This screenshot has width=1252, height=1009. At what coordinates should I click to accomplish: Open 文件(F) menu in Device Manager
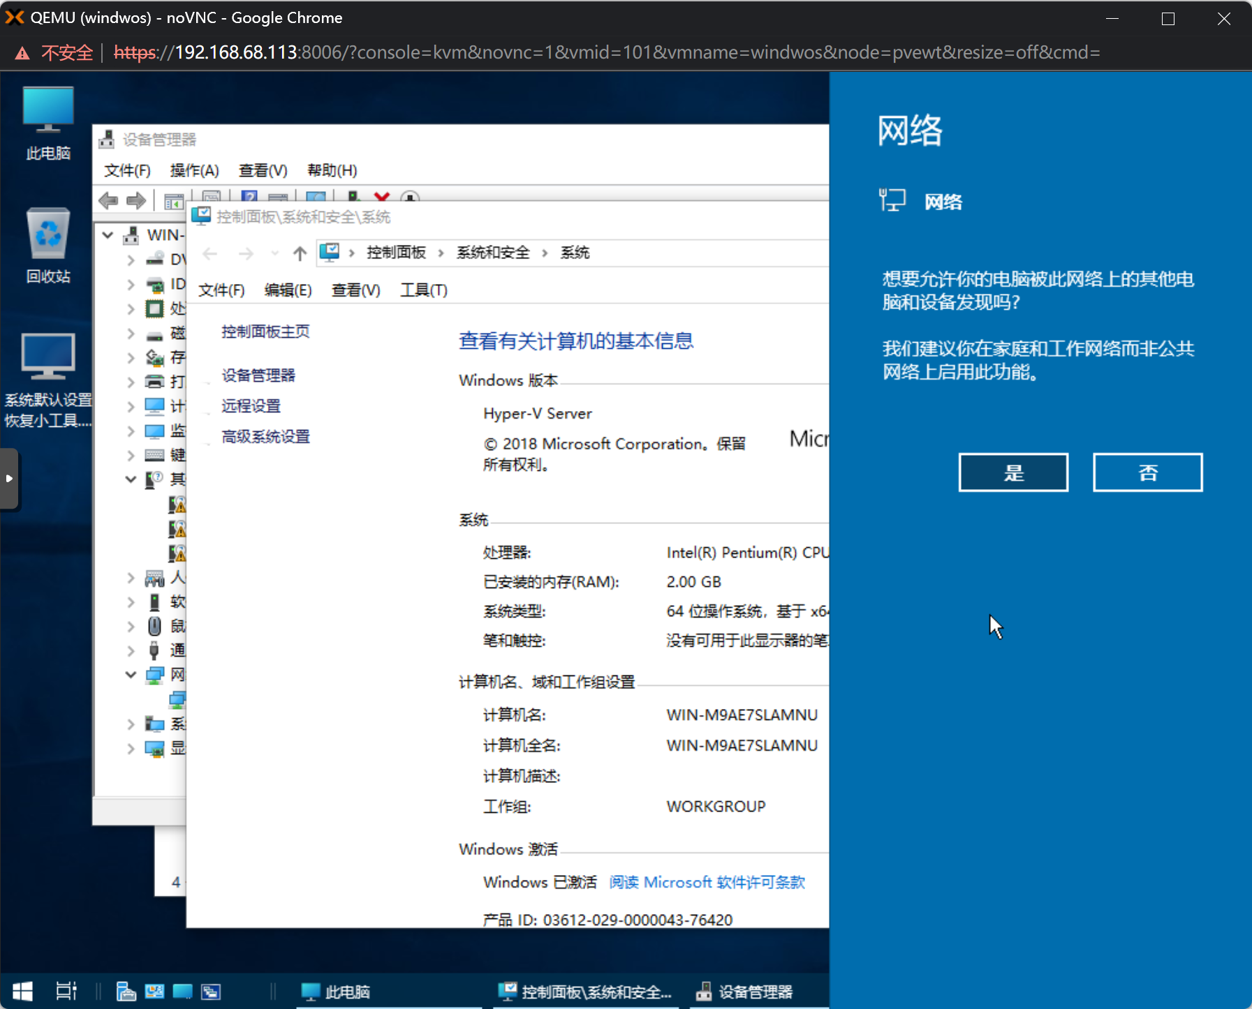[x=127, y=170]
